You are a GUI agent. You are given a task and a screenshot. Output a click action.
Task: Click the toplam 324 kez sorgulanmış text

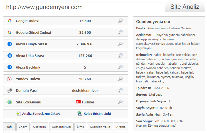pos(156,126)
